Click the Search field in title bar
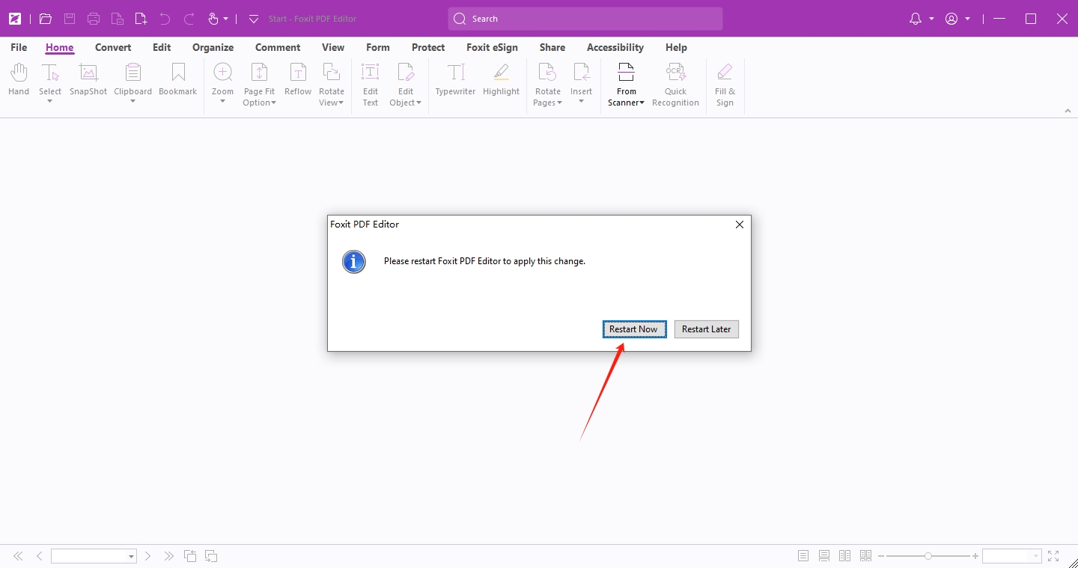Image resolution: width=1078 pixels, height=568 pixels. click(585, 19)
